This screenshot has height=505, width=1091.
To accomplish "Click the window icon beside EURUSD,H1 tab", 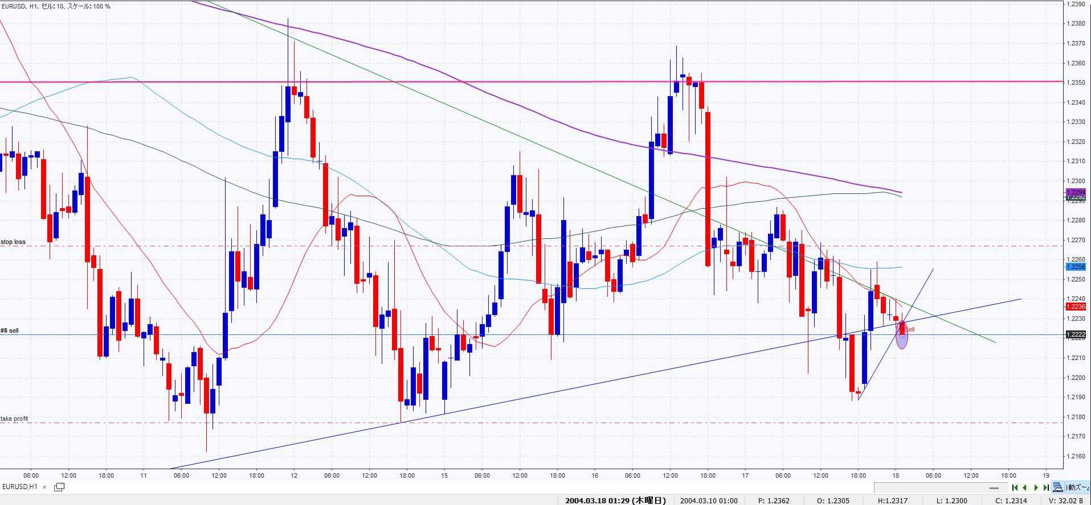I will point(59,487).
